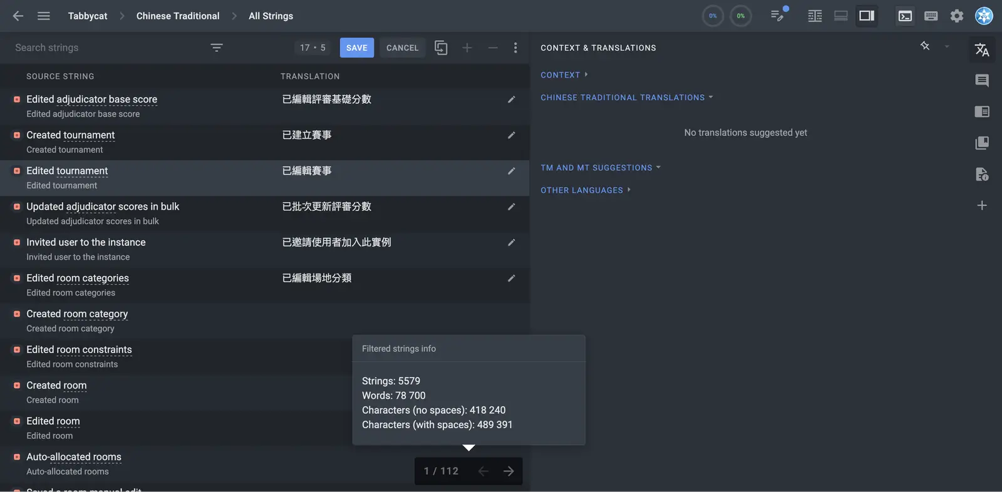Go to previous page of strings
Image resolution: width=1002 pixels, height=492 pixels.
pos(483,471)
